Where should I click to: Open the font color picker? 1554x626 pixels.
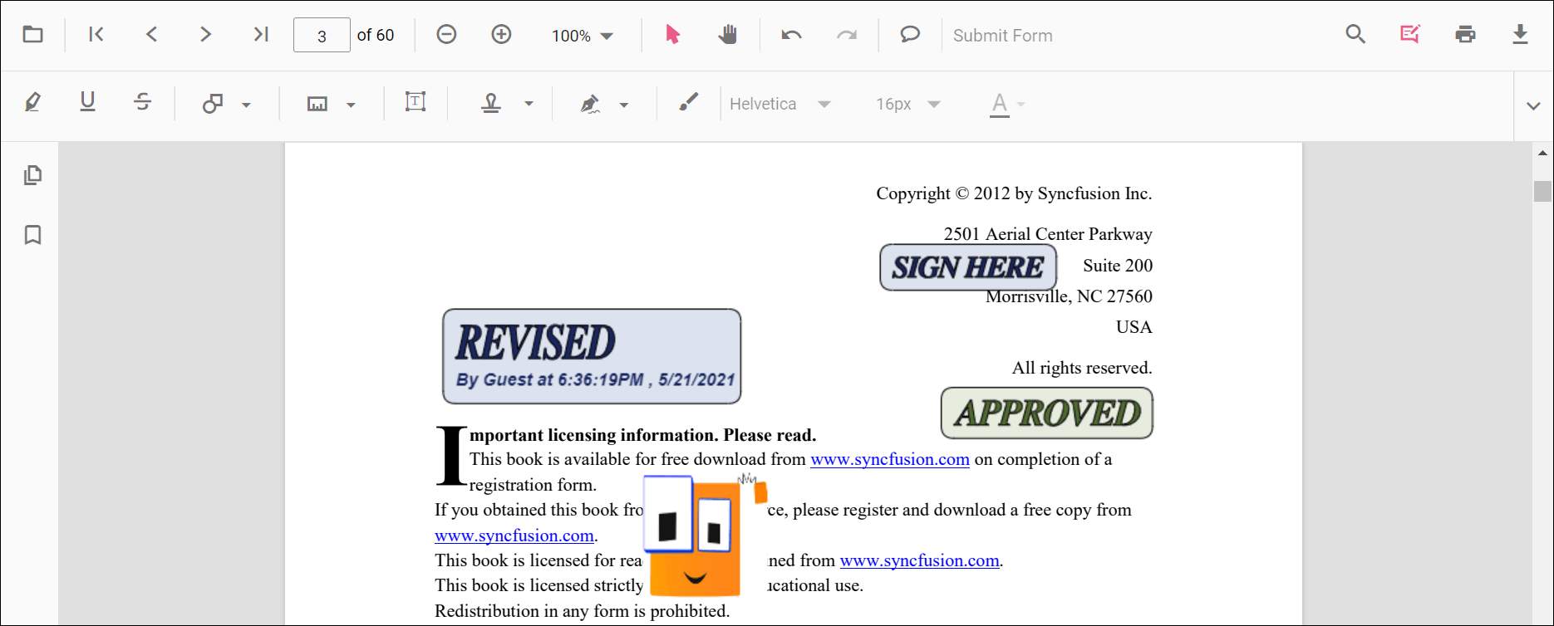(1008, 104)
